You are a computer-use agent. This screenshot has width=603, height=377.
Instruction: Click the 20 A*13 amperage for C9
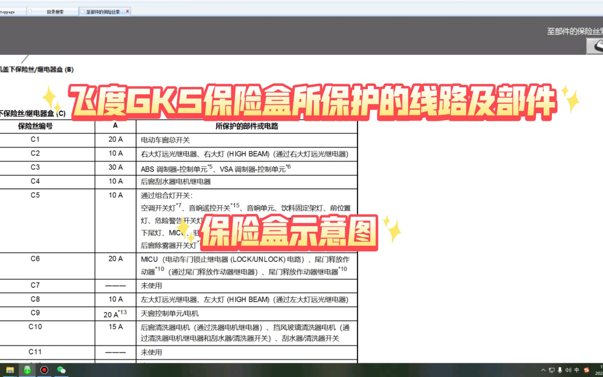click(115, 313)
